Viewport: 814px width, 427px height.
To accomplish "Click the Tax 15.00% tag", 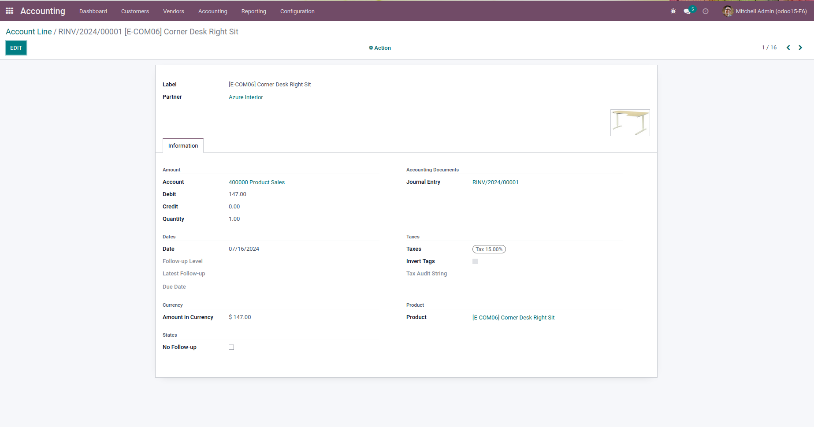I will pos(489,249).
